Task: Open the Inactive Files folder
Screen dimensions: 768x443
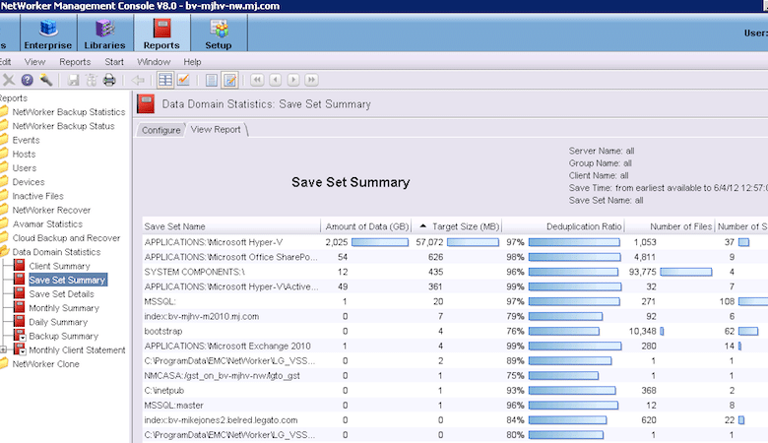Action: pos(37,196)
